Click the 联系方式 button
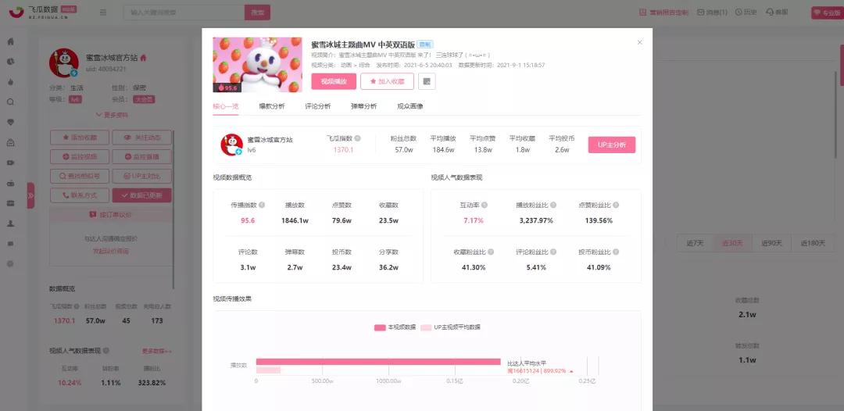844x411 pixels. 80,195
